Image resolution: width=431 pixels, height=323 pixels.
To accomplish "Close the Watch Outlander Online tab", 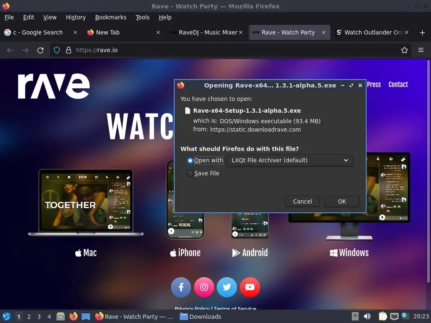I will (x=407, y=32).
